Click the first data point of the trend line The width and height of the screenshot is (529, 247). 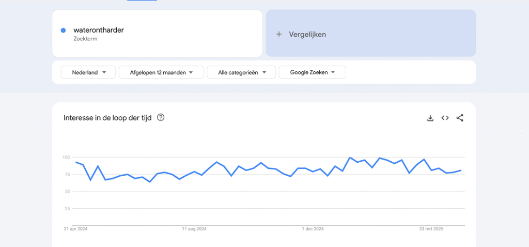(x=76, y=162)
